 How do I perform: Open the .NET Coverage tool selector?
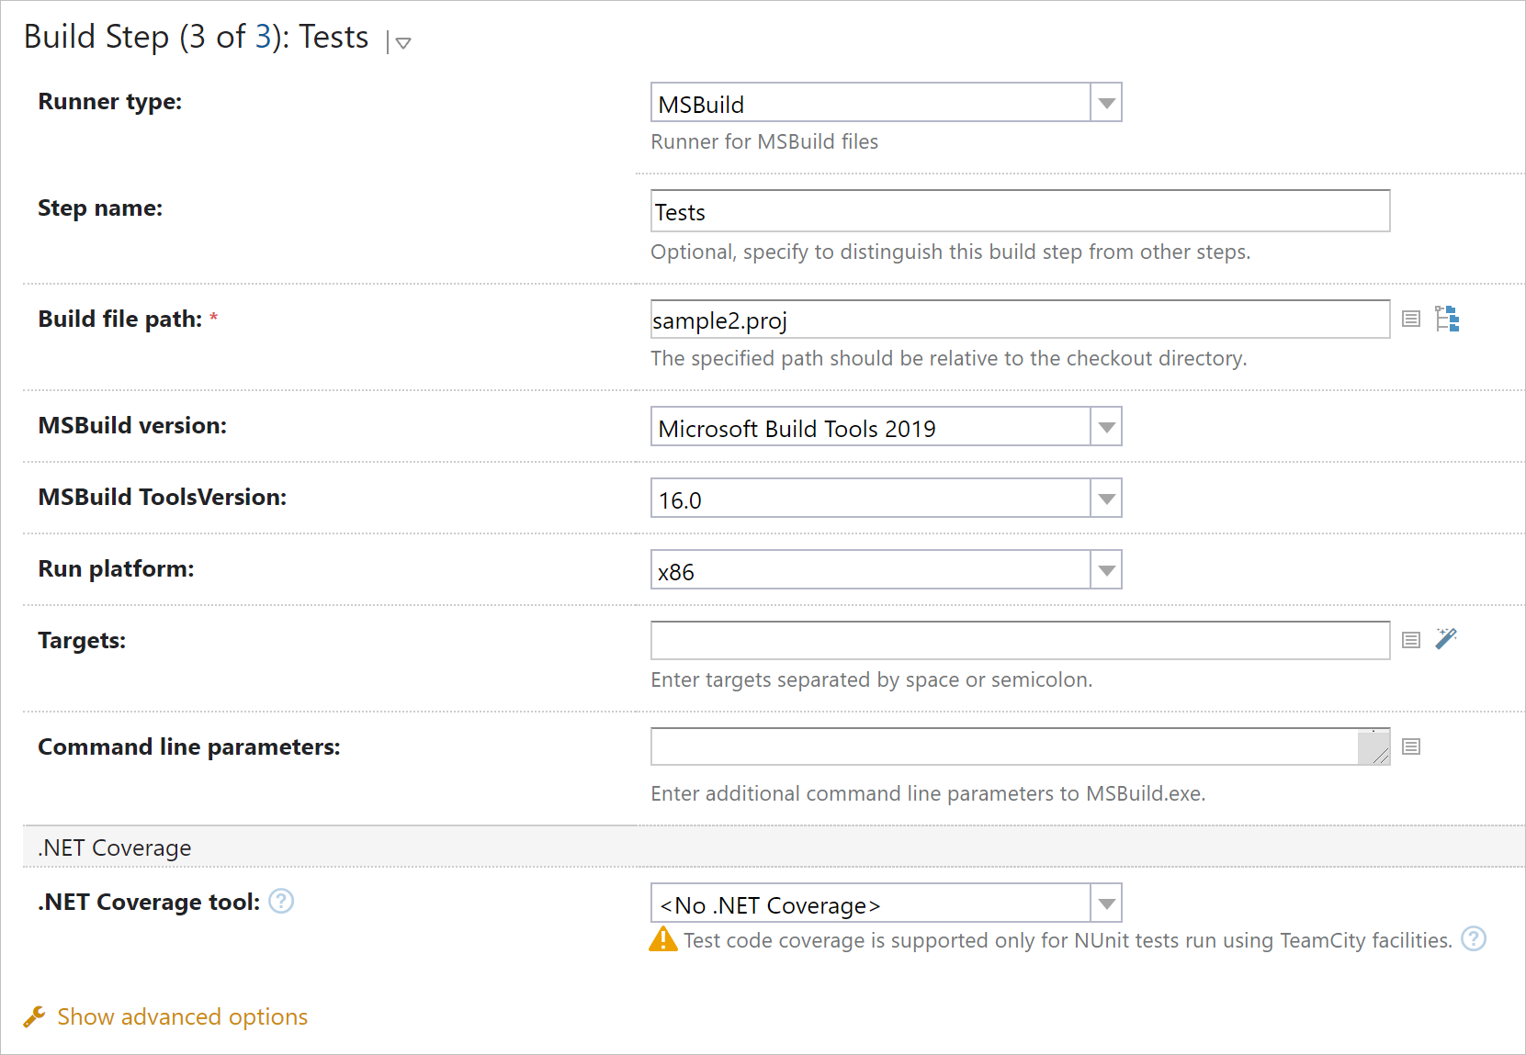point(1105,903)
